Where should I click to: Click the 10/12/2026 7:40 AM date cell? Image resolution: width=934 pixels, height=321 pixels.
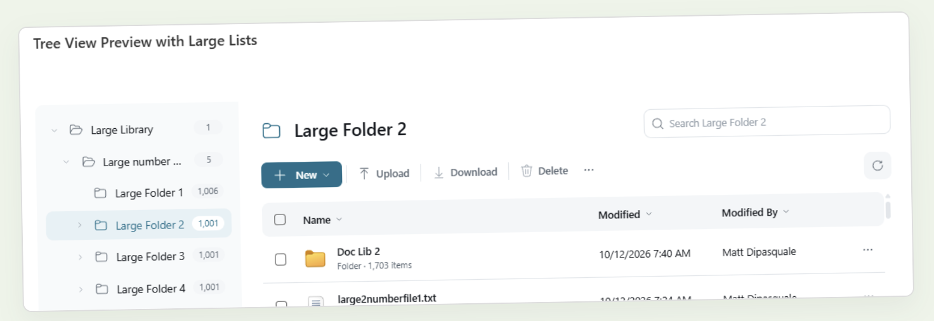[x=645, y=254]
